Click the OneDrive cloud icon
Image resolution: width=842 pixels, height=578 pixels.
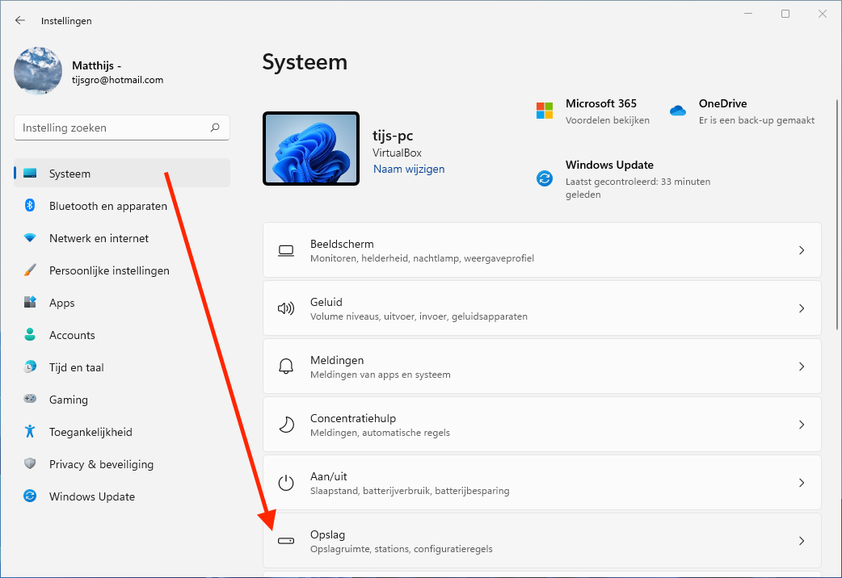pyautogui.click(x=677, y=111)
